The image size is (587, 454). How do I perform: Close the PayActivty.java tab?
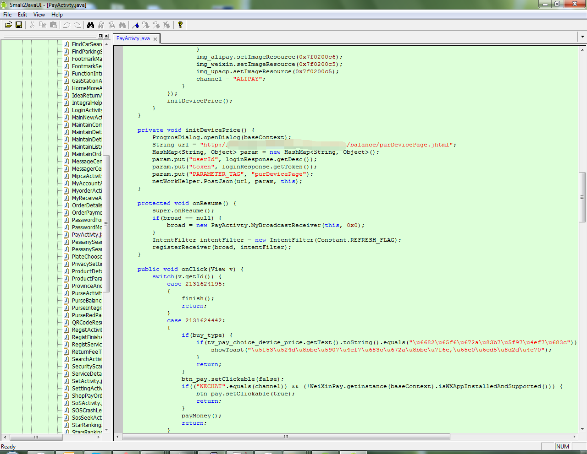coord(155,39)
